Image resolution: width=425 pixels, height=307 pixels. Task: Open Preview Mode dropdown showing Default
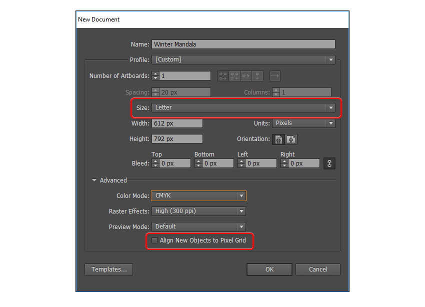[x=198, y=226]
